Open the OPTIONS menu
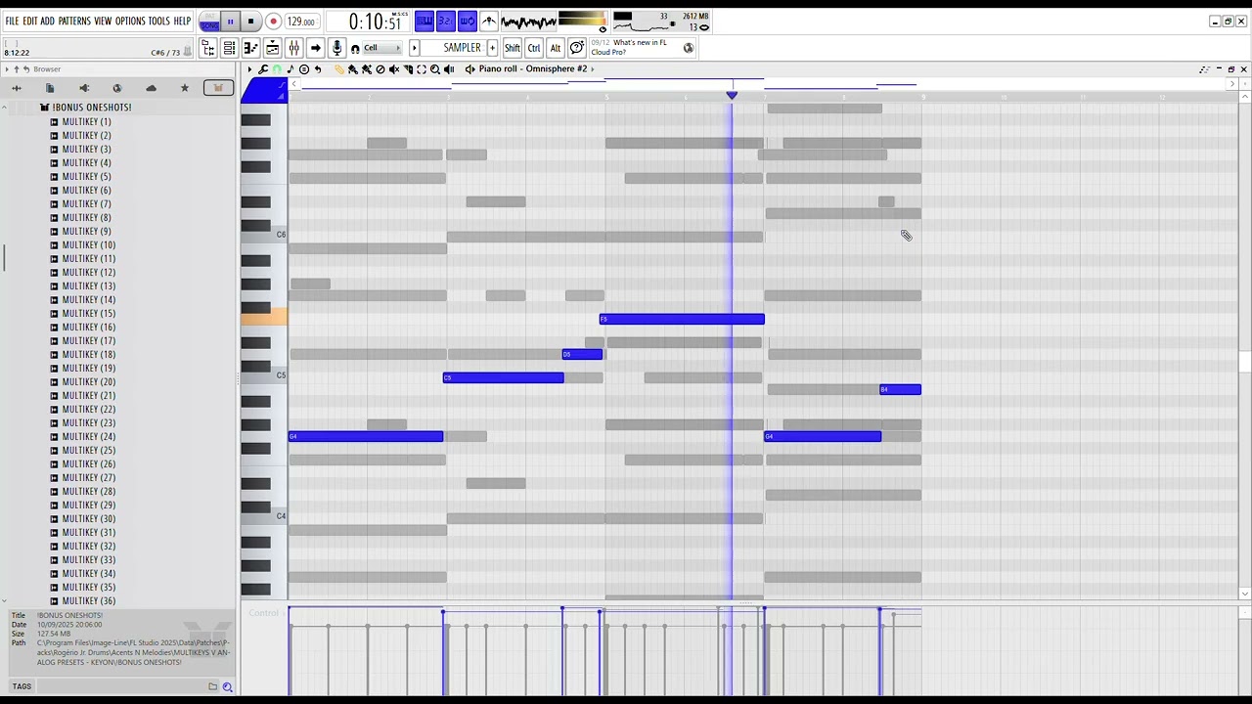This screenshot has width=1252, height=704. tap(130, 22)
